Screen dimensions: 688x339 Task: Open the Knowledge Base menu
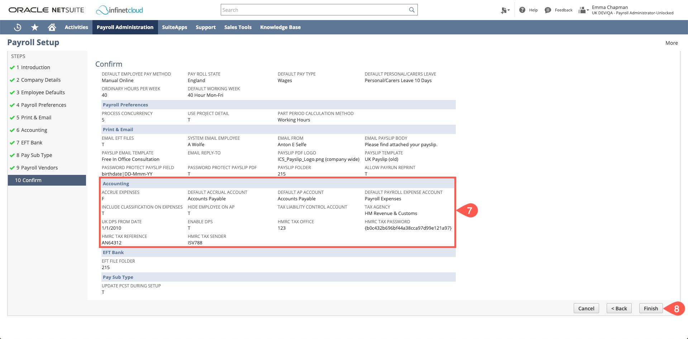280,27
